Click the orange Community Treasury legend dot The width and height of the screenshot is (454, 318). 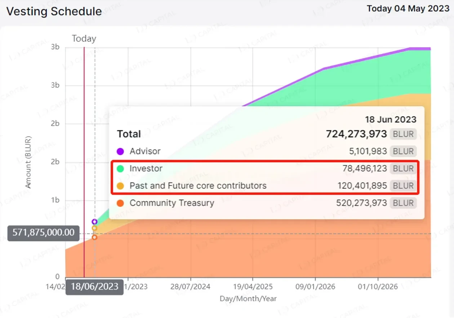[x=120, y=203]
